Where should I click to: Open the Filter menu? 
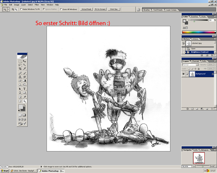37,5
